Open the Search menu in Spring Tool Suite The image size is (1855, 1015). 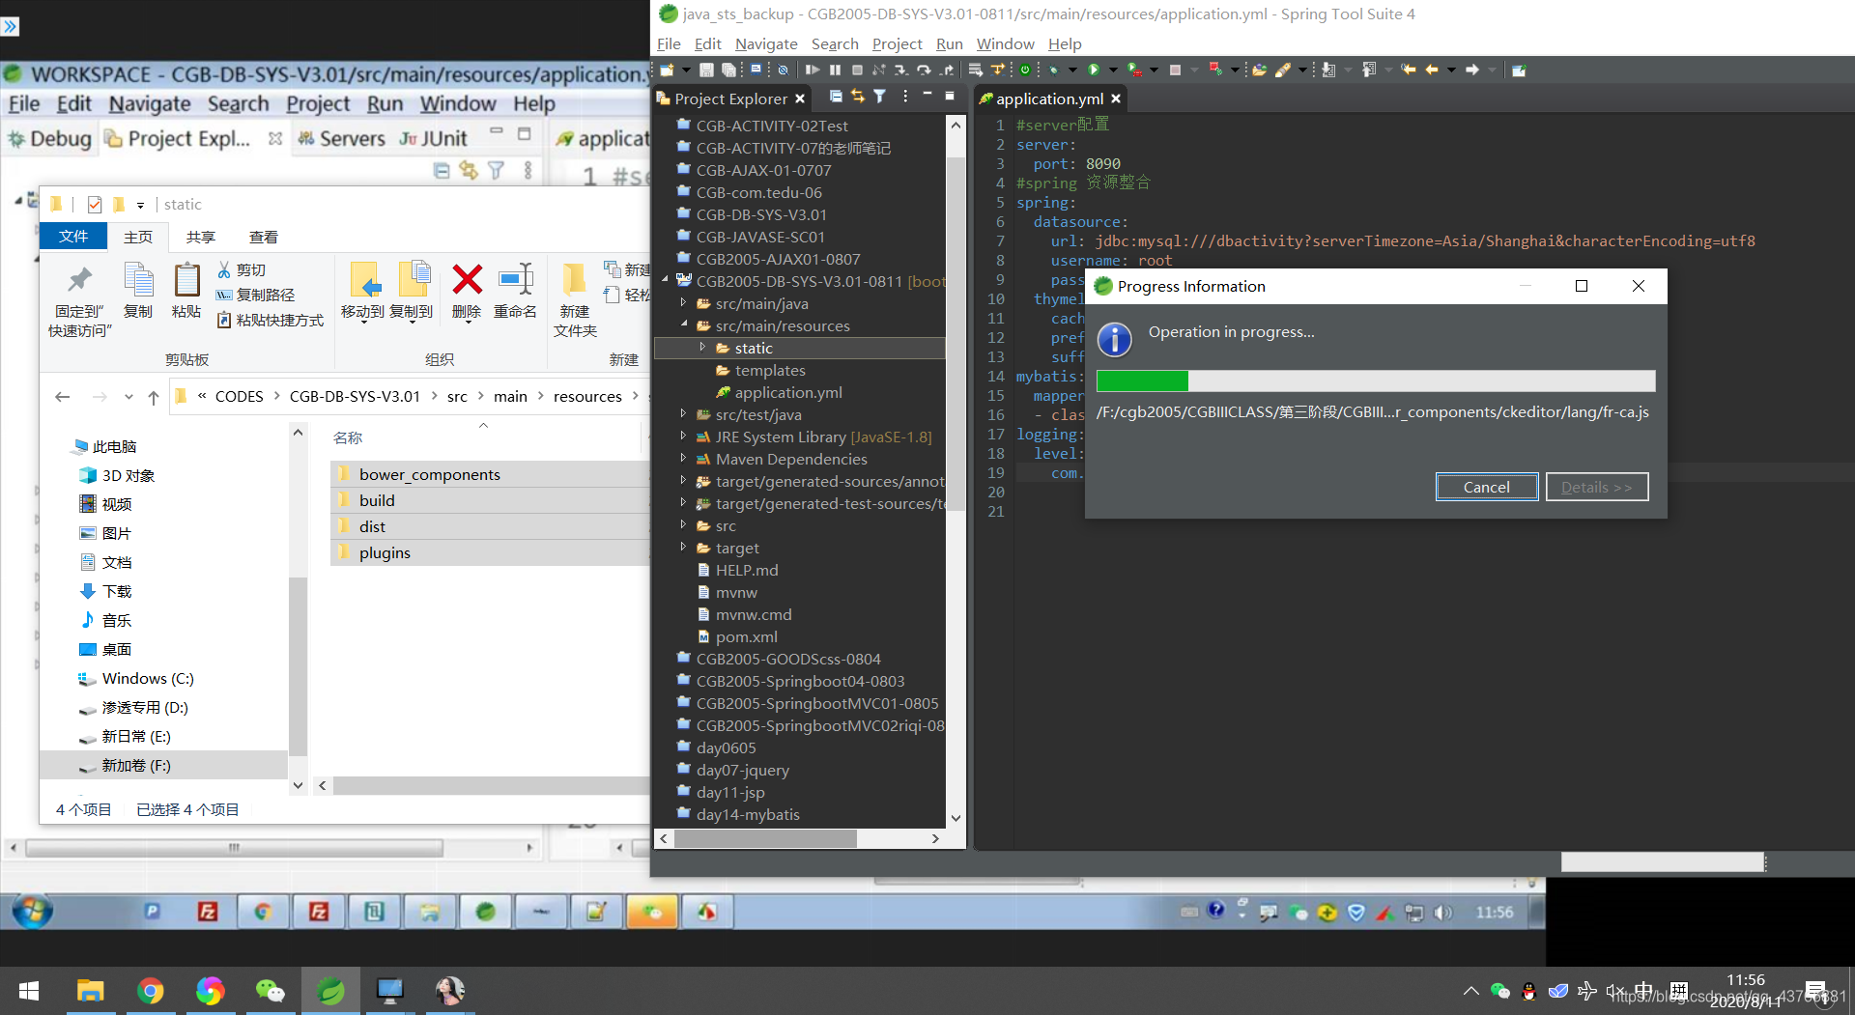click(835, 43)
